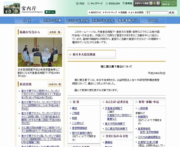Open the 皇室に伝わる文化 section heading
Screen dimensions: 180x147
(117, 136)
